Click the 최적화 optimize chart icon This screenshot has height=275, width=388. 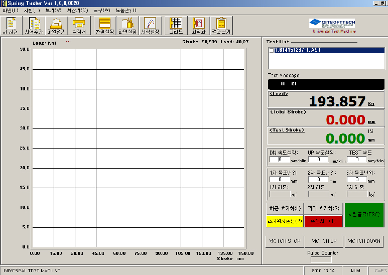pyautogui.click(x=199, y=26)
